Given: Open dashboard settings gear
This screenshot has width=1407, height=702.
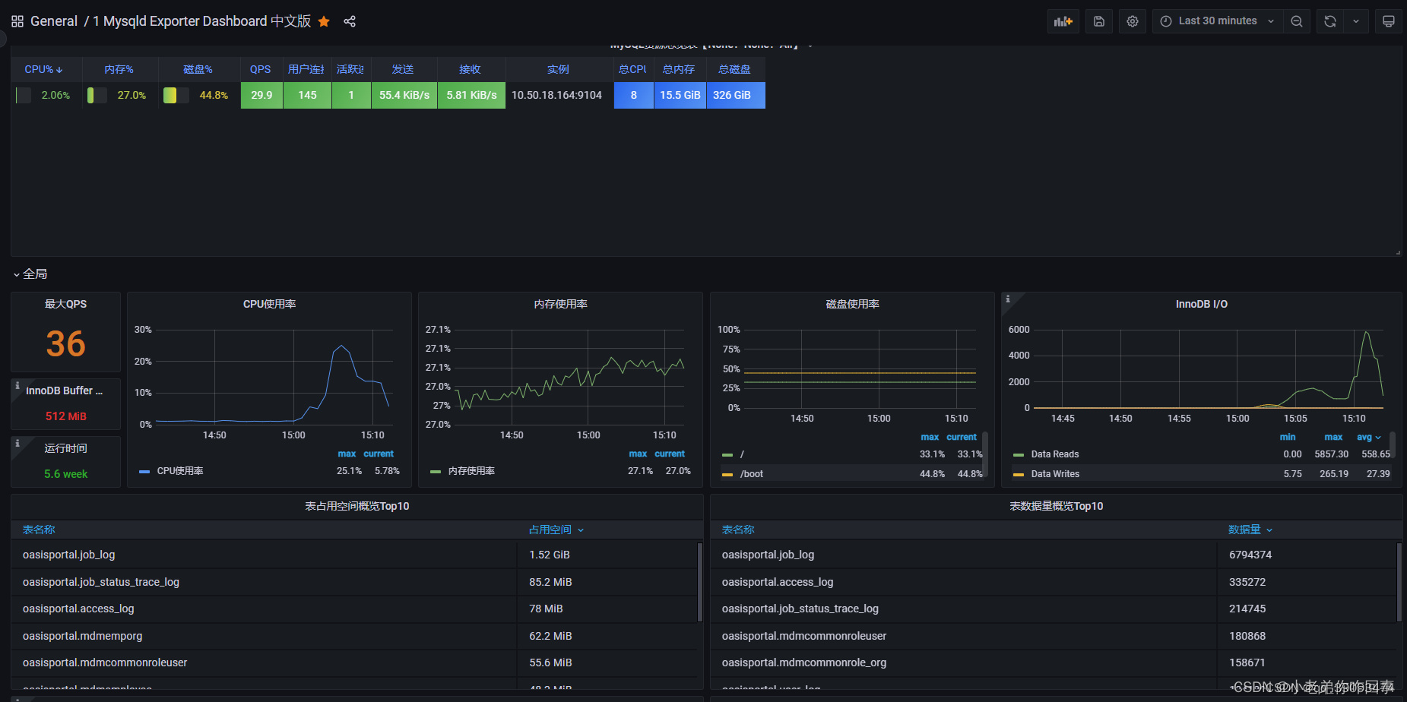Looking at the screenshot, I should 1133,21.
